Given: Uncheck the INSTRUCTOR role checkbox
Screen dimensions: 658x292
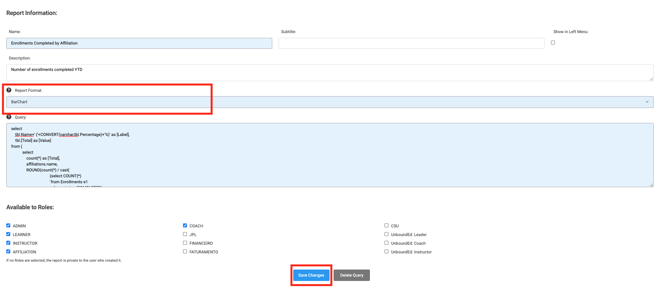Looking at the screenshot, I should tap(8, 243).
